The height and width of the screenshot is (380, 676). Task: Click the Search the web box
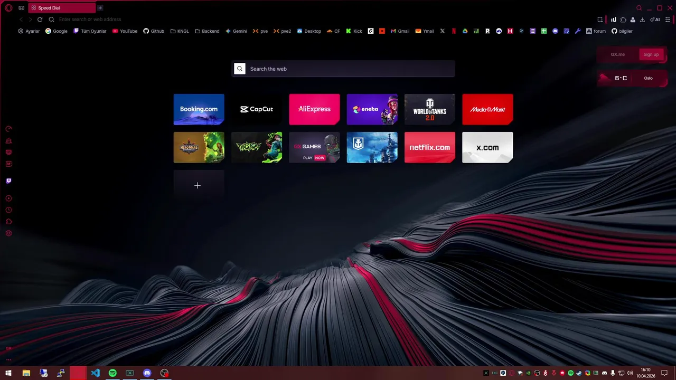[343, 69]
